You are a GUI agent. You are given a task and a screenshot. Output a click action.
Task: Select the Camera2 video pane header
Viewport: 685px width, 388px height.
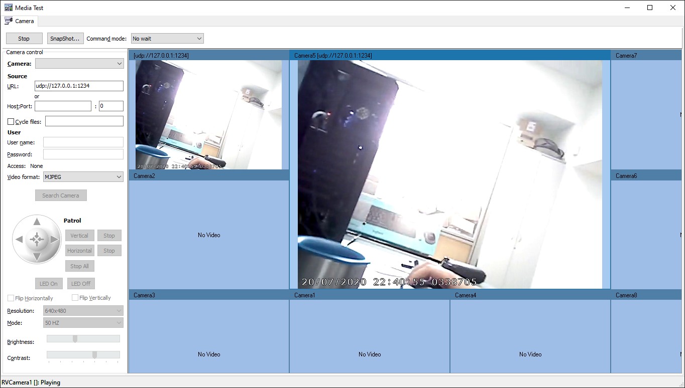click(209, 176)
